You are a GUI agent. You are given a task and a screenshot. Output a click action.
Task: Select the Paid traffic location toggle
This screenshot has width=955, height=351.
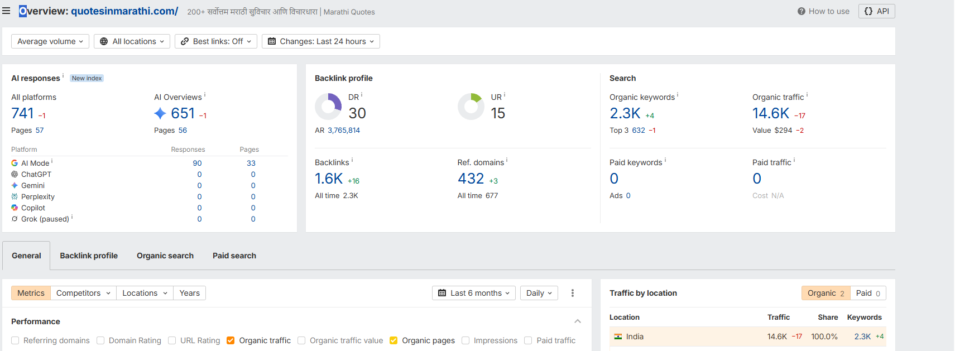(868, 293)
